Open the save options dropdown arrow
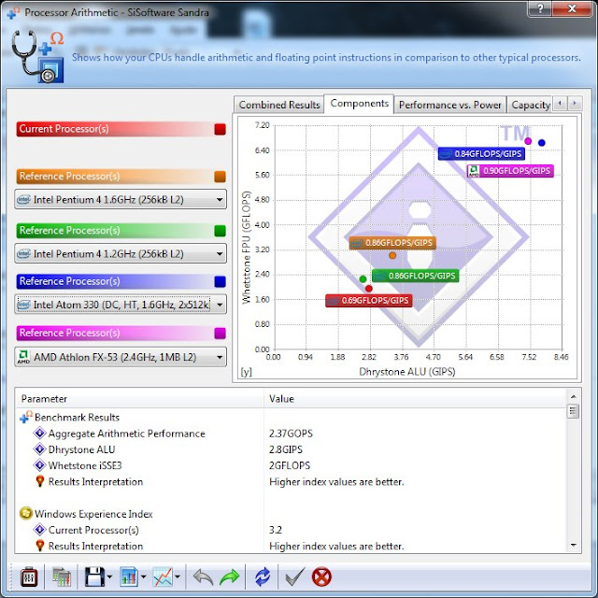The width and height of the screenshot is (598, 598). pyautogui.click(x=110, y=577)
